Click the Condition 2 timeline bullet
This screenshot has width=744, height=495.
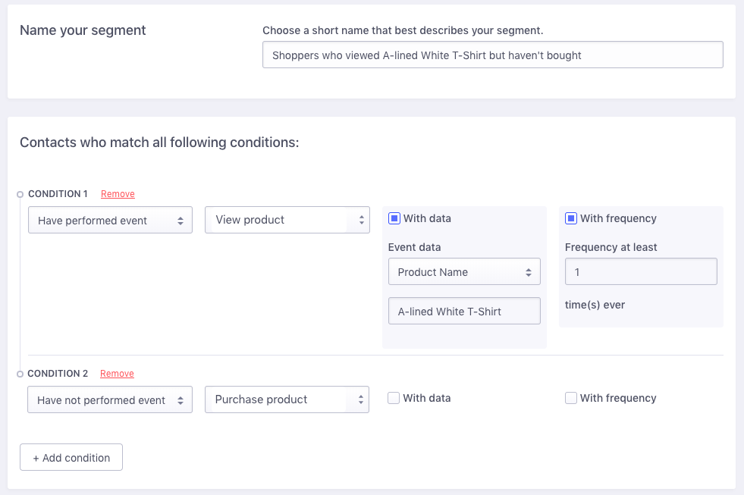coord(20,374)
